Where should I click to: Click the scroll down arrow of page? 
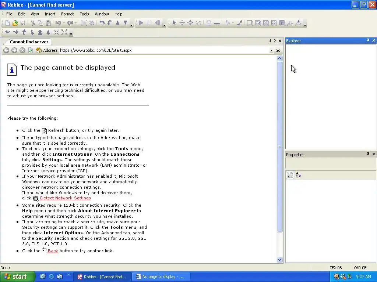click(x=279, y=260)
